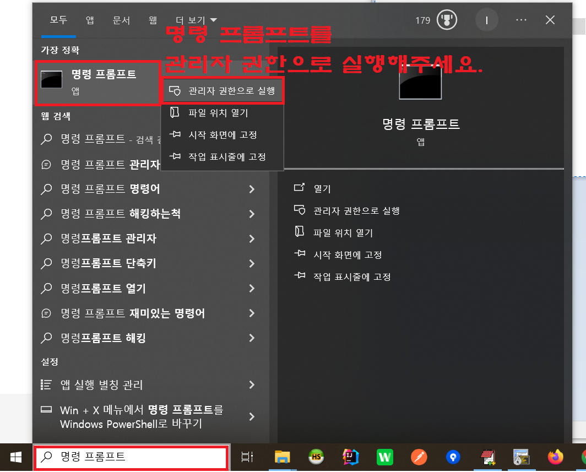This screenshot has width=586, height=472.
Task: Expand the 명령 프롬프트 명령어 suggestion arrow
Action: point(252,189)
